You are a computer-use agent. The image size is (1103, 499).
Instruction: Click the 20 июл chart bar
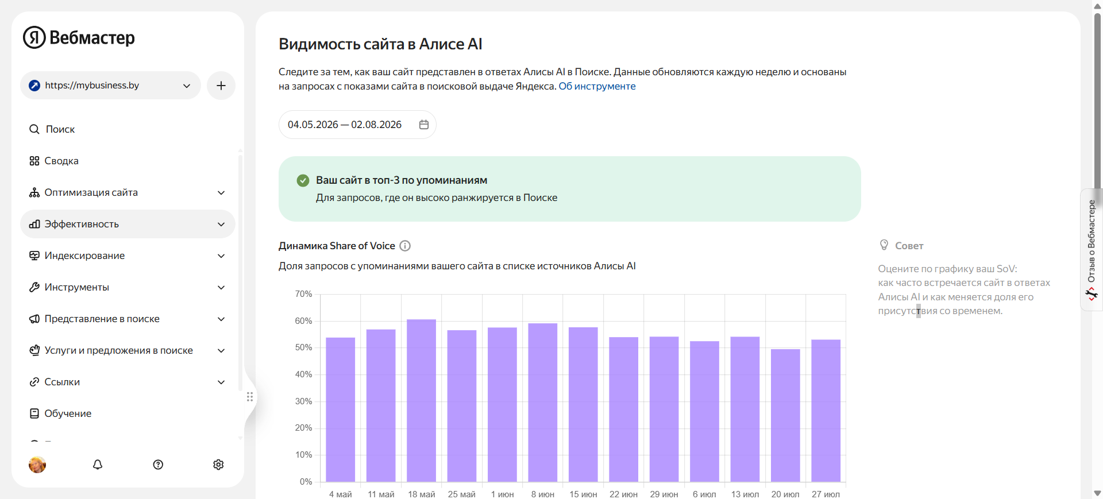(x=785, y=415)
